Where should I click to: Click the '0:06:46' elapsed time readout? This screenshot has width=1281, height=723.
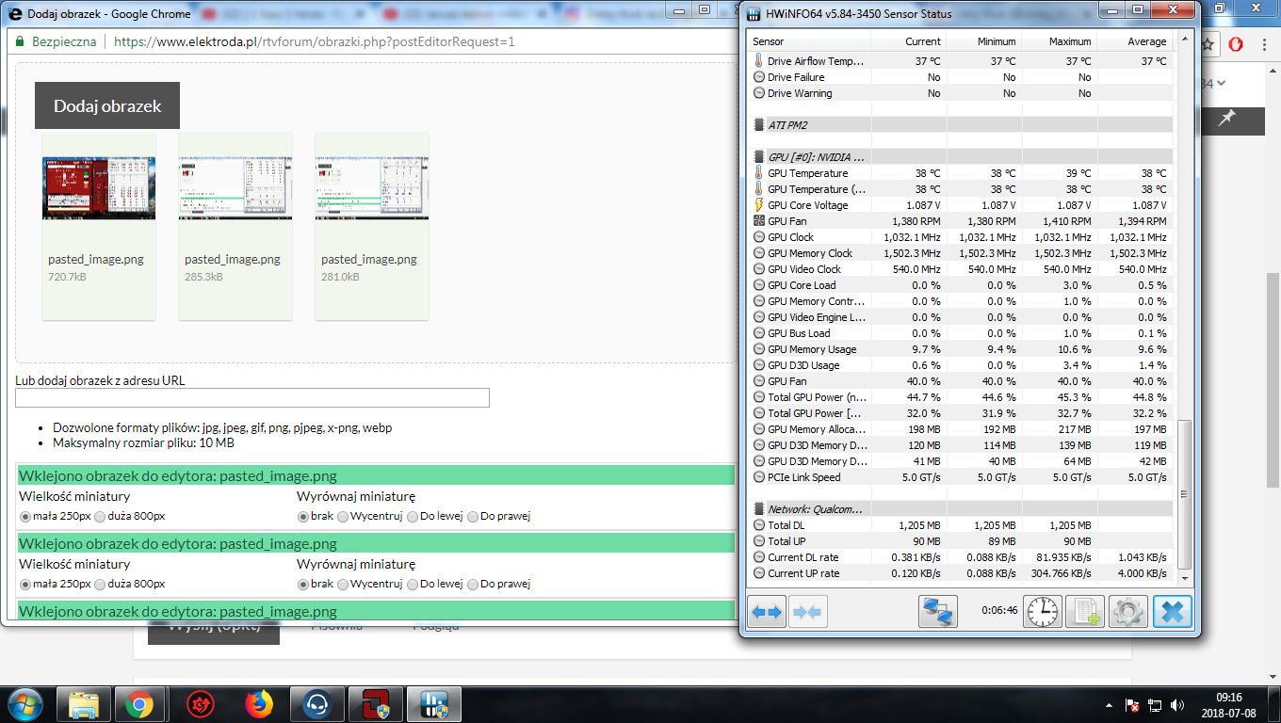[x=999, y=610]
